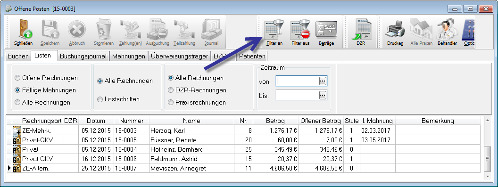Click the invoice icon in Feldmann row
Image resolution: width=498 pixels, height=187 pixels.
pos(17,159)
